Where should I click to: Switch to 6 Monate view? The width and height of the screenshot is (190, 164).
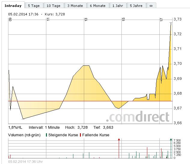click(x=98, y=6)
